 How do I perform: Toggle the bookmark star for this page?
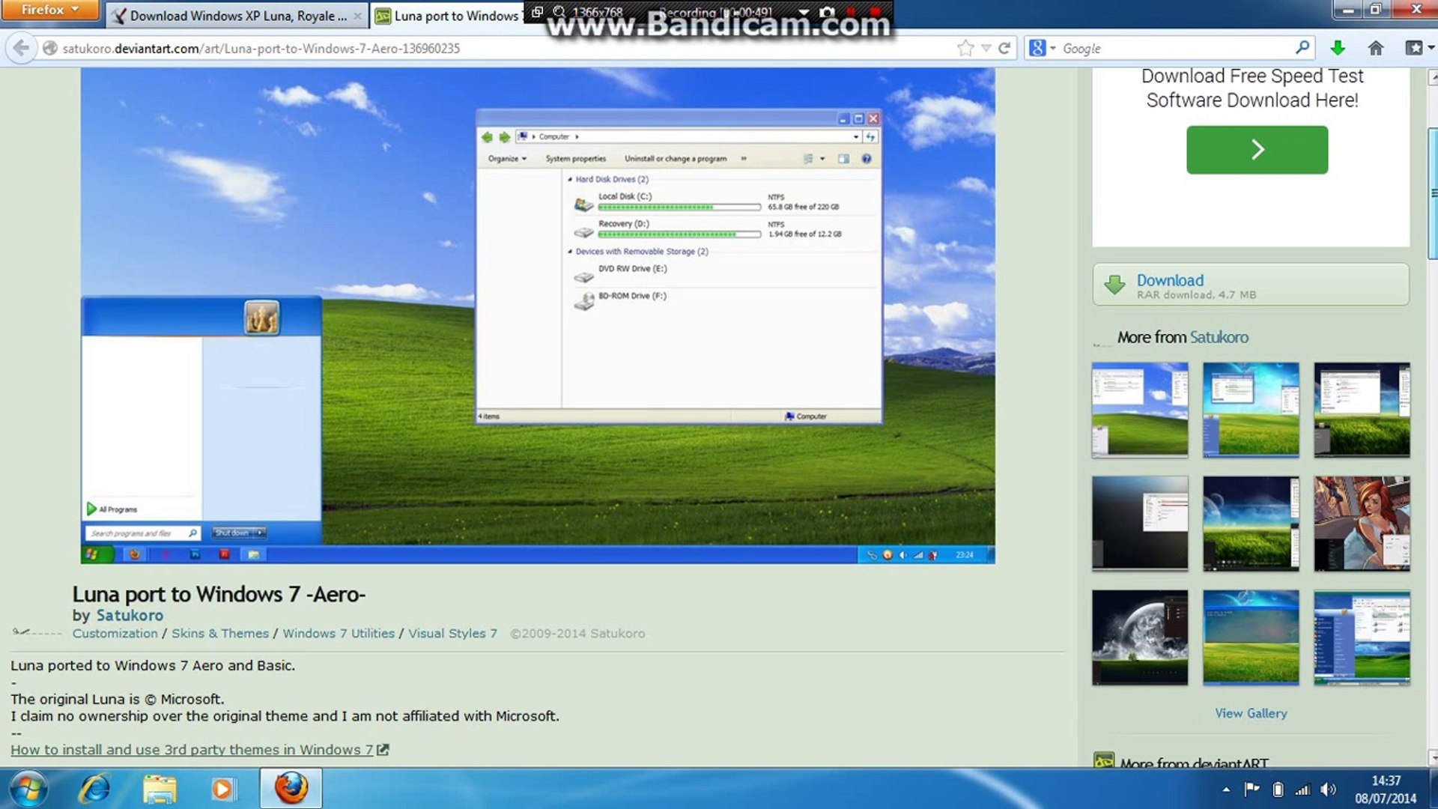pyautogui.click(x=965, y=48)
